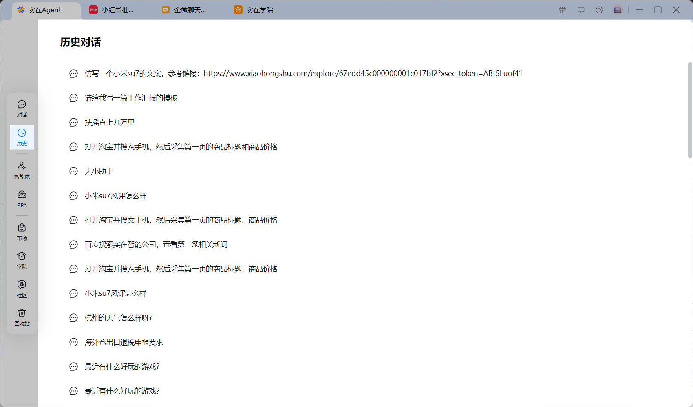693x407 pixels.
Task: Click chat bubble icon beside 百度搜索实在智能公司
Action: click(73, 245)
